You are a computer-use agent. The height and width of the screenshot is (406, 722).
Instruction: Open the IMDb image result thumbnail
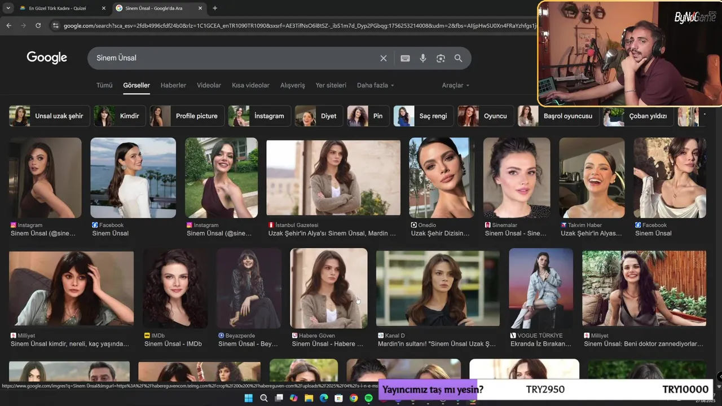tap(175, 288)
